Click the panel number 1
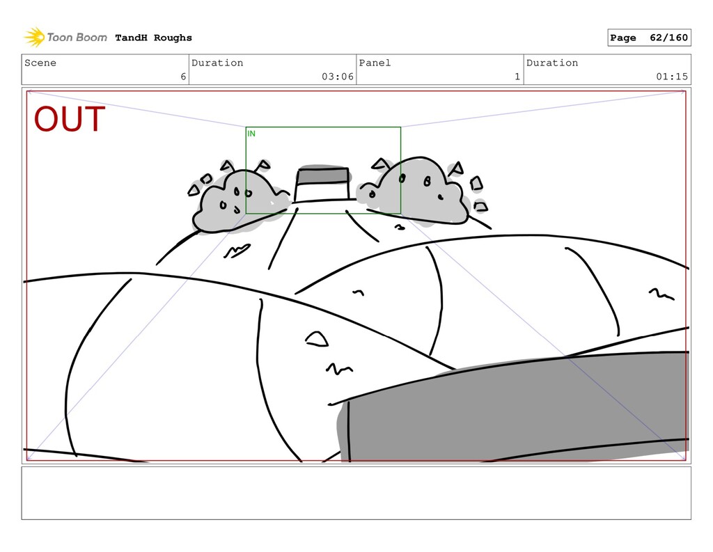The image size is (713, 552). pyautogui.click(x=517, y=77)
